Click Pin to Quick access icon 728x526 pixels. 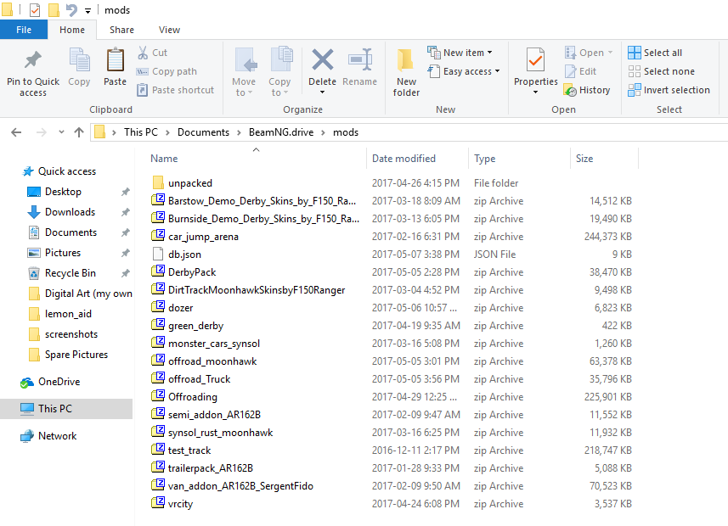[33, 60]
